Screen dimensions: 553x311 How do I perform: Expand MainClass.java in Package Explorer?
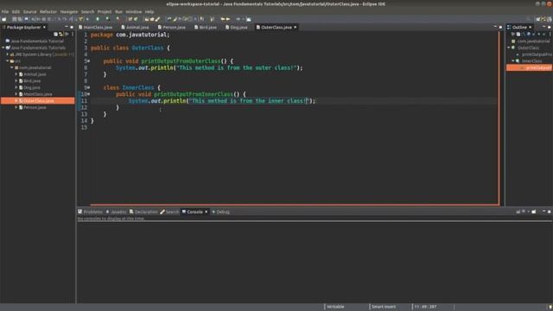(x=16, y=94)
